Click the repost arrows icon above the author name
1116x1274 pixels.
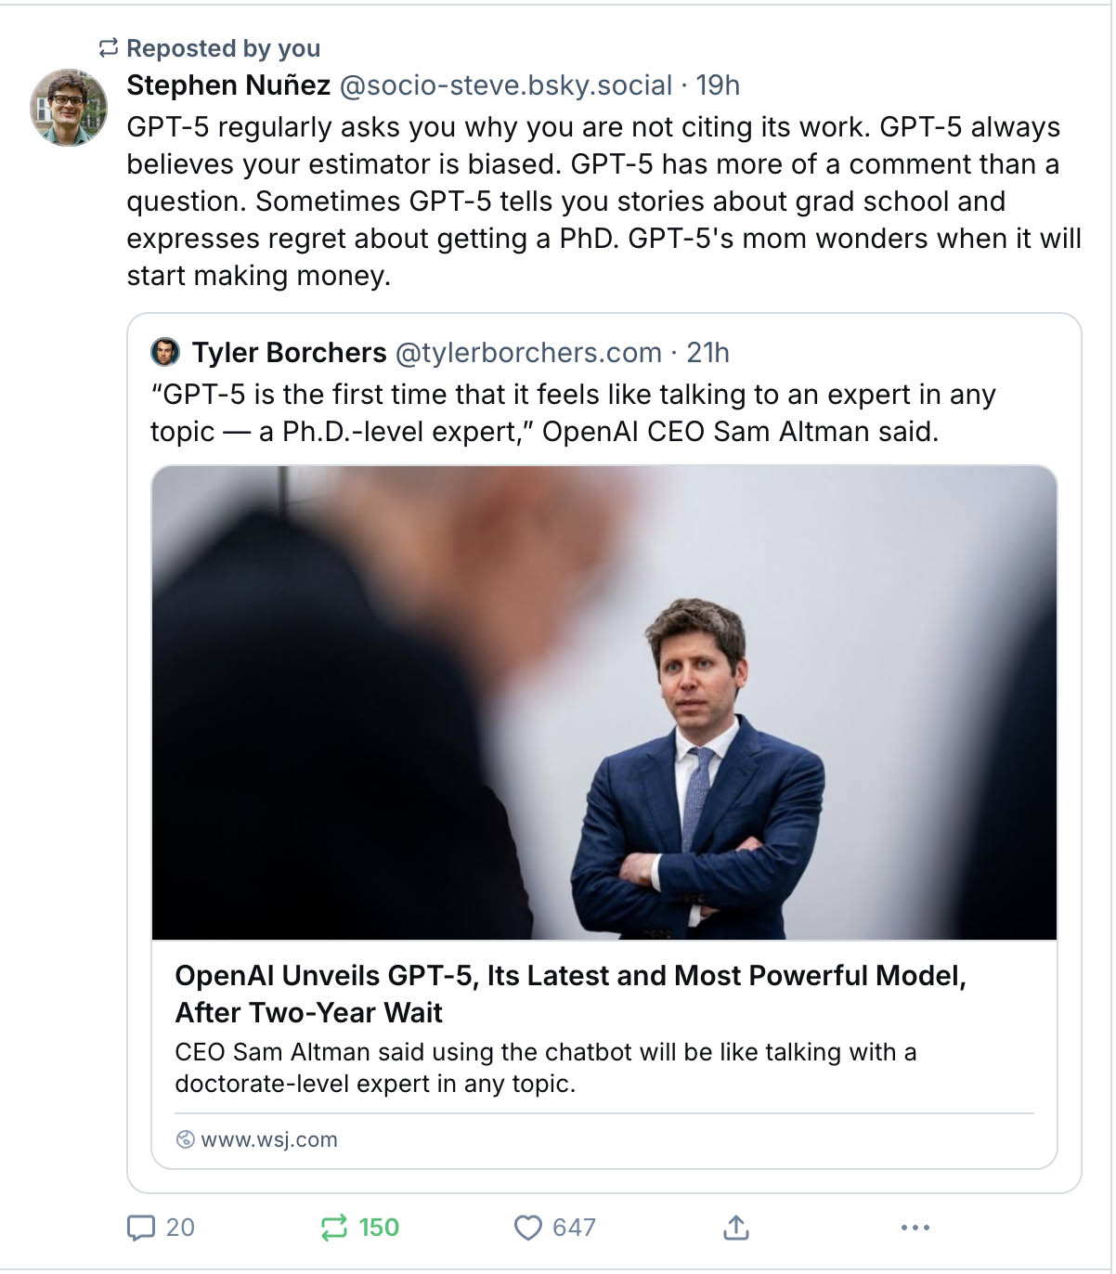(109, 47)
